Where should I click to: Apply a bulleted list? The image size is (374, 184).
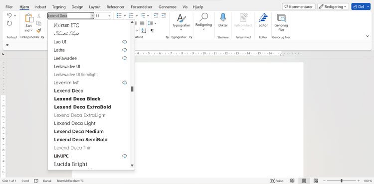[119, 16]
